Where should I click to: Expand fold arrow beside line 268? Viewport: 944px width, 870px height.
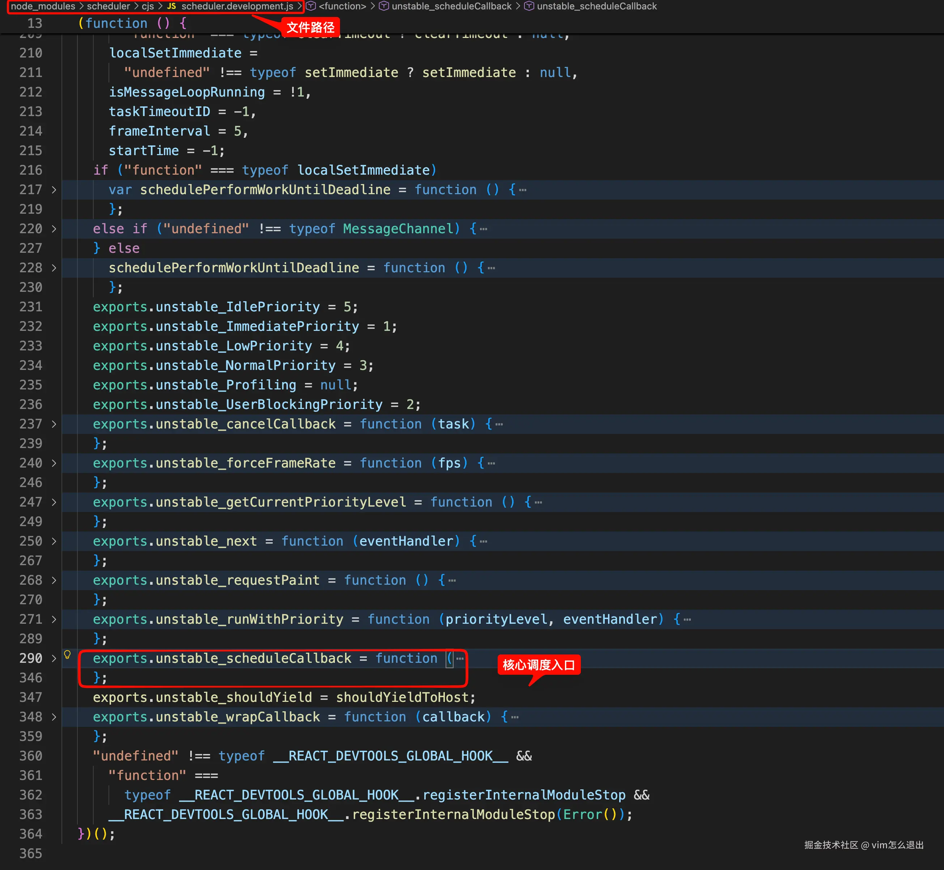tap(54, 580)
